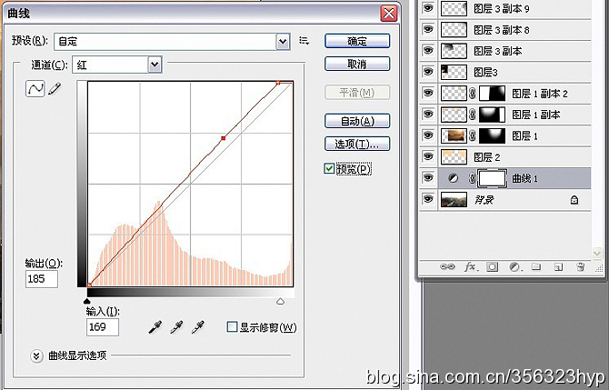
Task: Click the 背景 layer thumbnail
Action: (454, 200)
